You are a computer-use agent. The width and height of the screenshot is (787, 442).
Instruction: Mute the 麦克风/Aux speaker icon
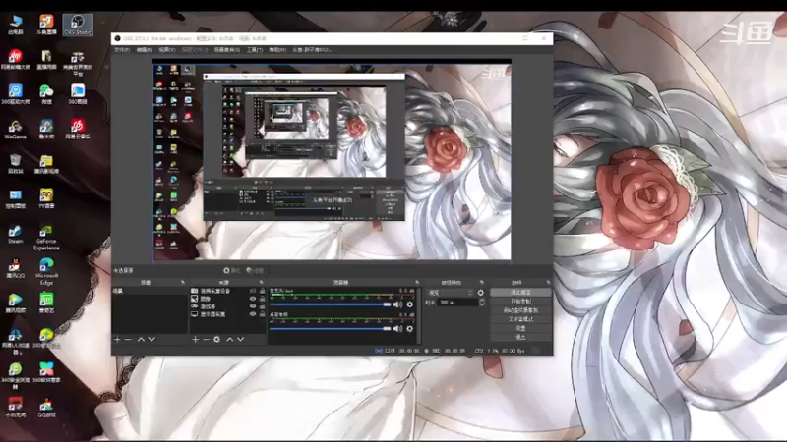point(398,304)
